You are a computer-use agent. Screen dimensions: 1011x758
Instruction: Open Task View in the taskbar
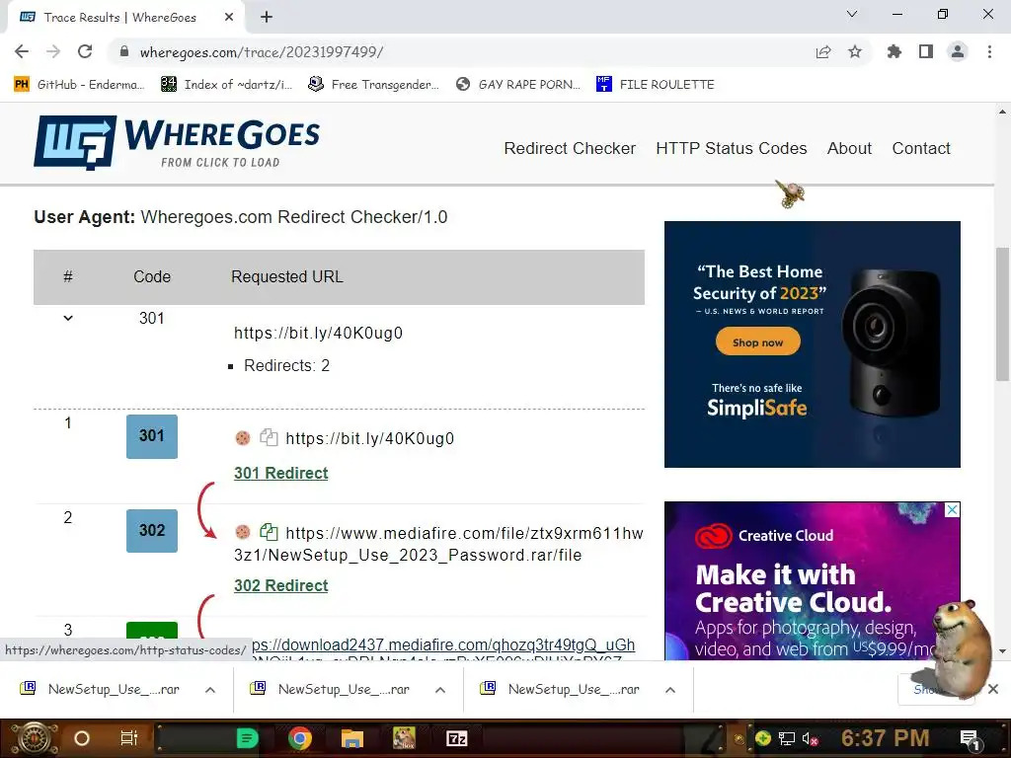(x=129, y=738)
